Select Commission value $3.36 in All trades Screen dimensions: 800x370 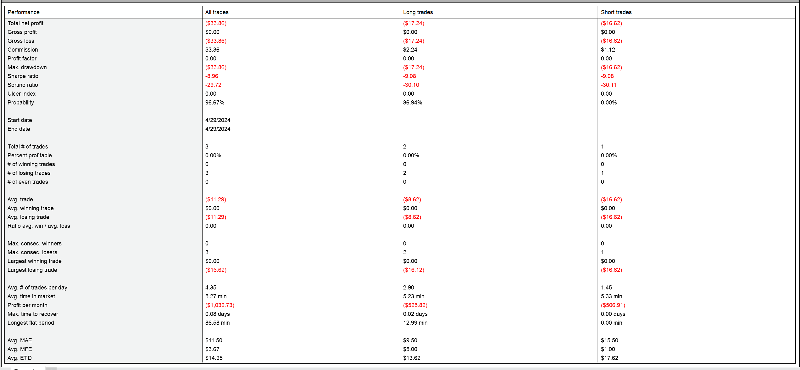pyautogui.click(x=212, y=50)
